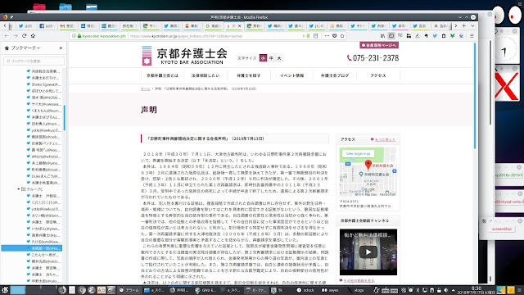This screenshot has height=295, width=524.
Task: Switch to the Gmail tab
Action: tap(67, 25)
